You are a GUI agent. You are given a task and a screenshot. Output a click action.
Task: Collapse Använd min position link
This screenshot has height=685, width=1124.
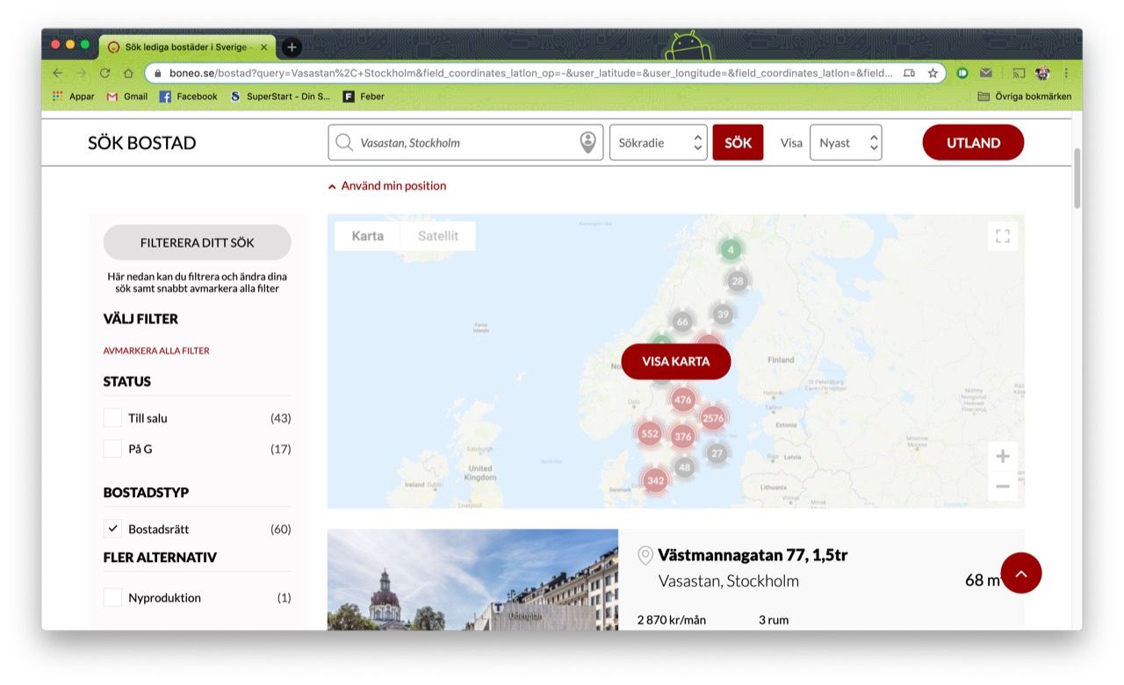(387, 186)
